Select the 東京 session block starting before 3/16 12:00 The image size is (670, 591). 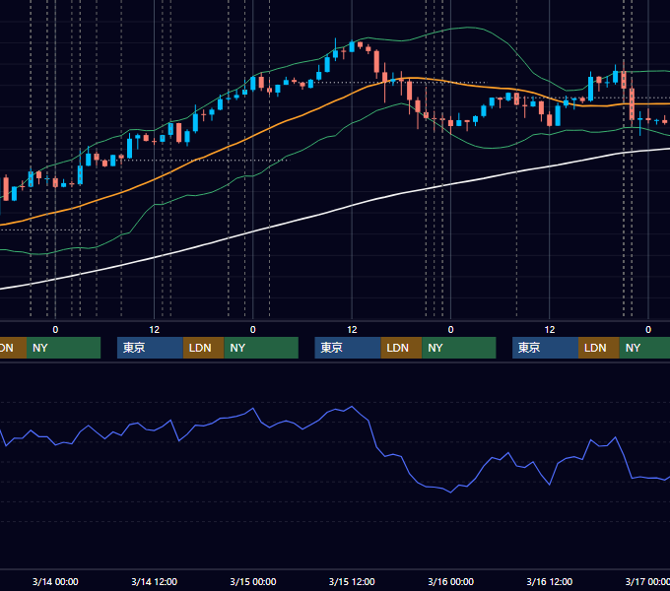tap(546, 348)
